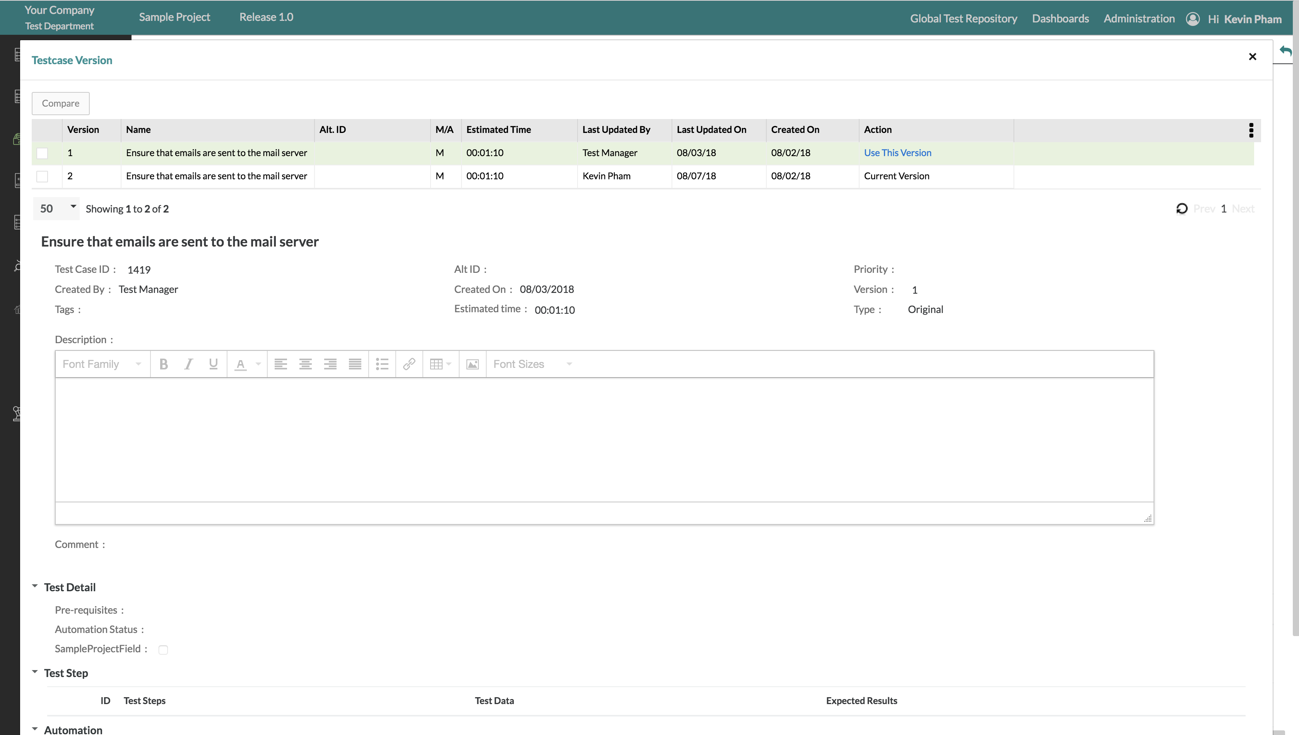This screenshot has width=1299, height=735.
Task: Open Administration menu
Action: [x=1139, y=19]
